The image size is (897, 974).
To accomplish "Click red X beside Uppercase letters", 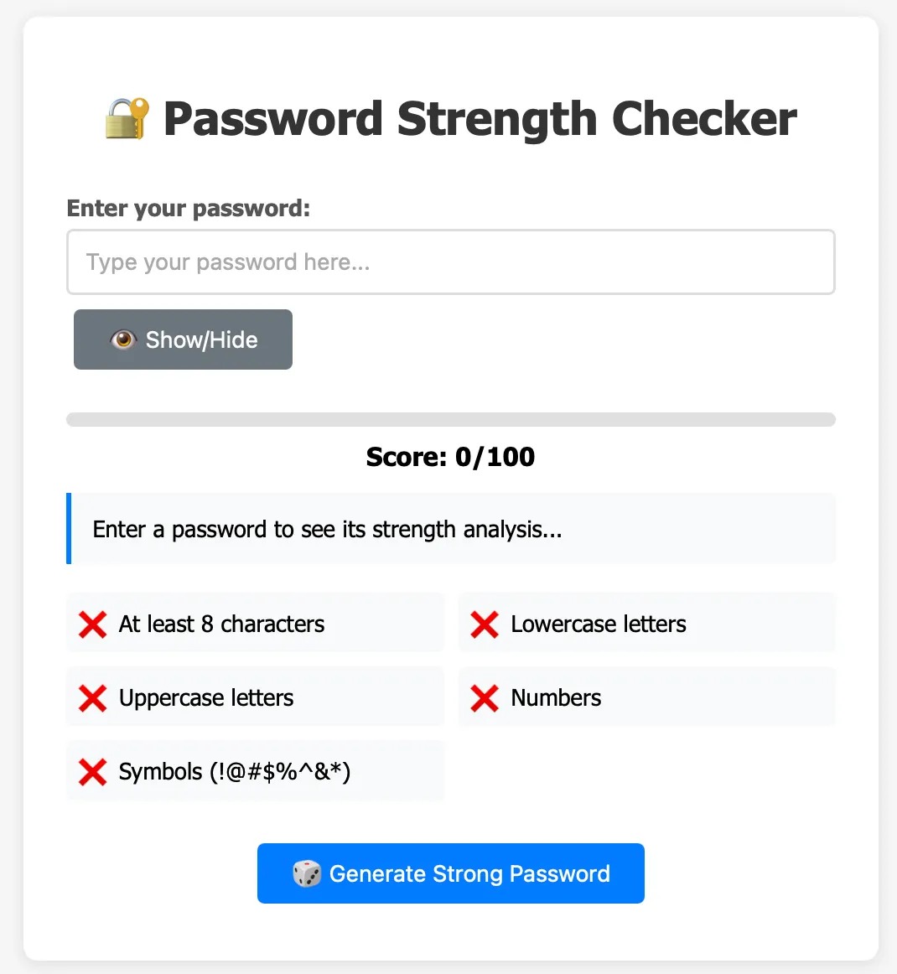I will tap(92, 698).
